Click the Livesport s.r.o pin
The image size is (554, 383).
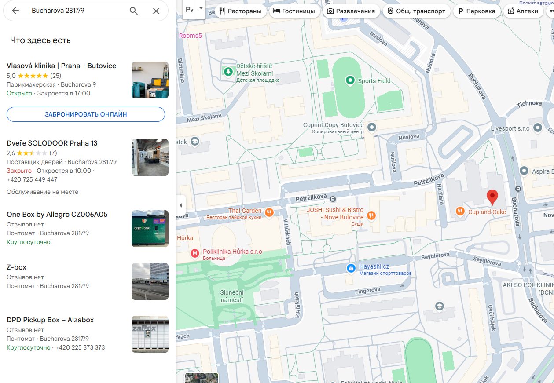(537, 128)
